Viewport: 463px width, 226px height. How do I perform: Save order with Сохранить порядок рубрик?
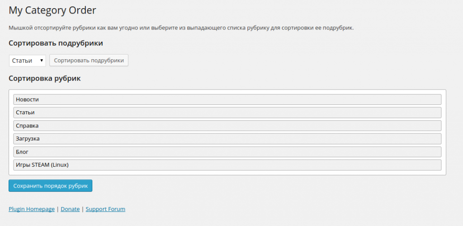click(x=50, y=186)
